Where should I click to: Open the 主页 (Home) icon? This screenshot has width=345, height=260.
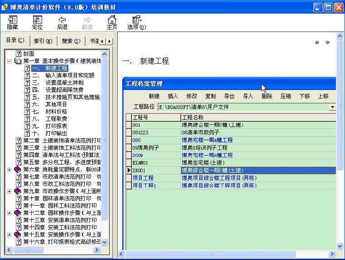click(x=112, y=22)
